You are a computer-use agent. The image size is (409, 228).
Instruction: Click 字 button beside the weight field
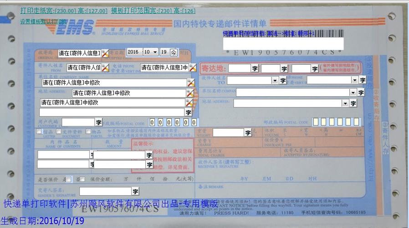[x=247, y=133]
